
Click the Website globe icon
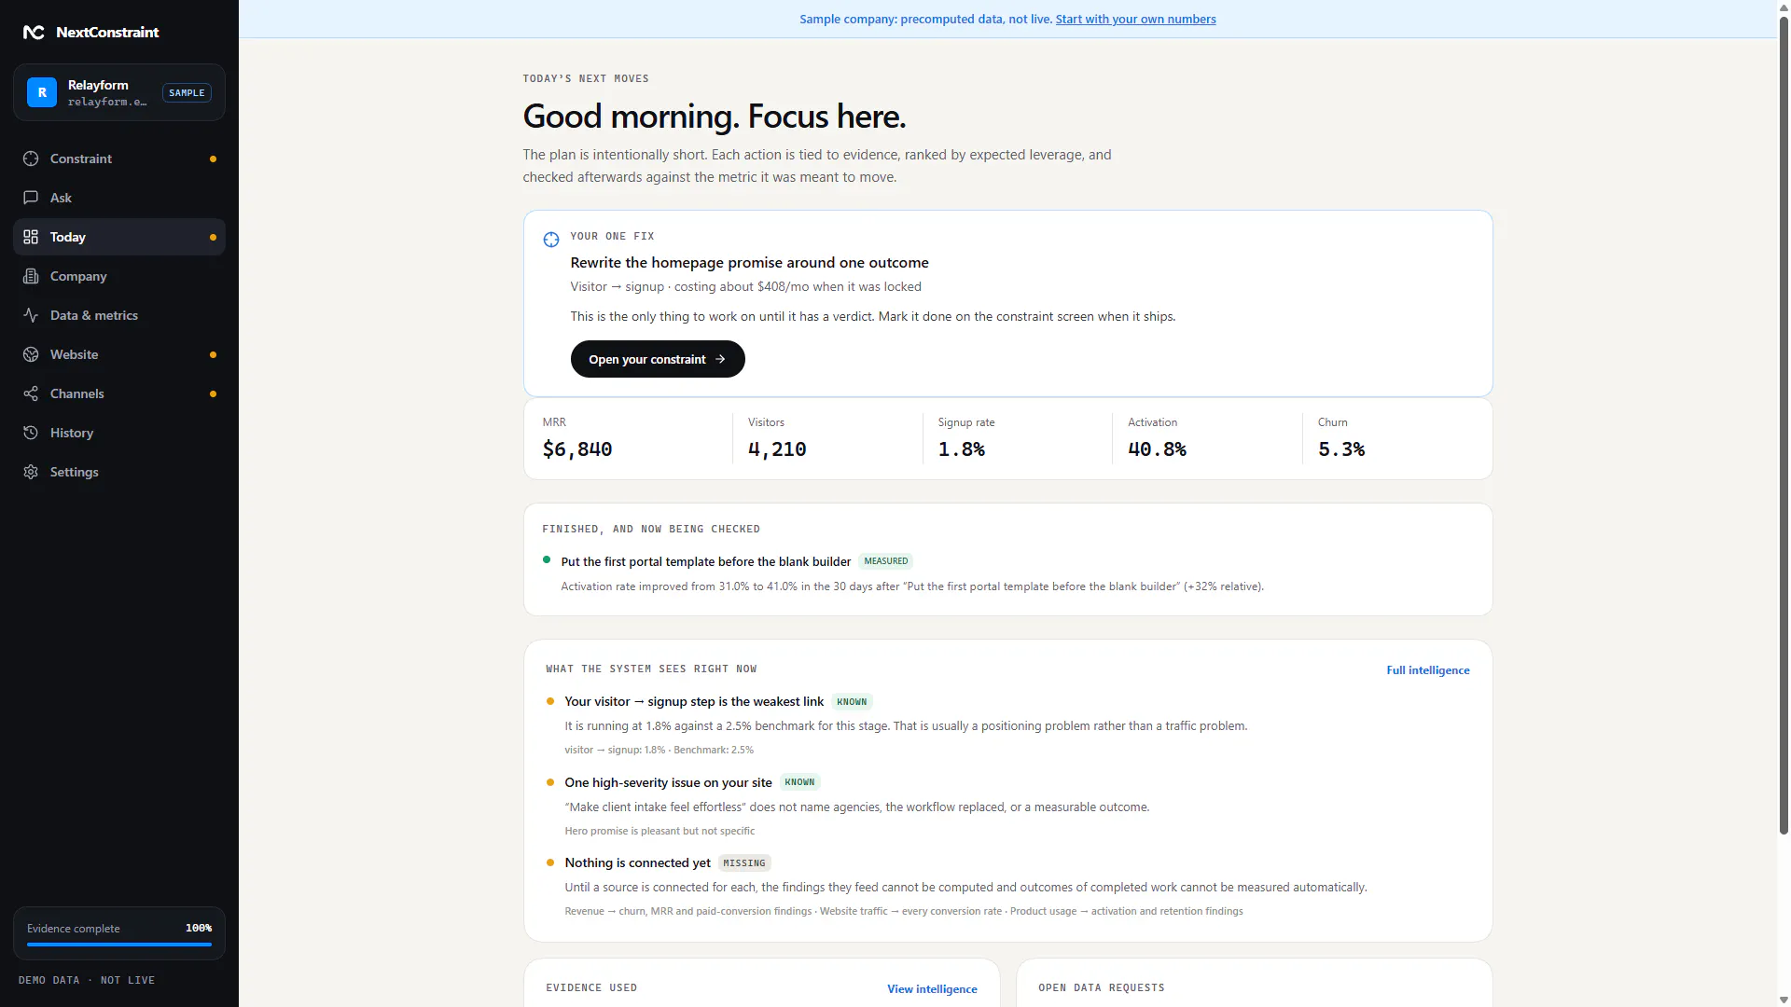point(31,354)
